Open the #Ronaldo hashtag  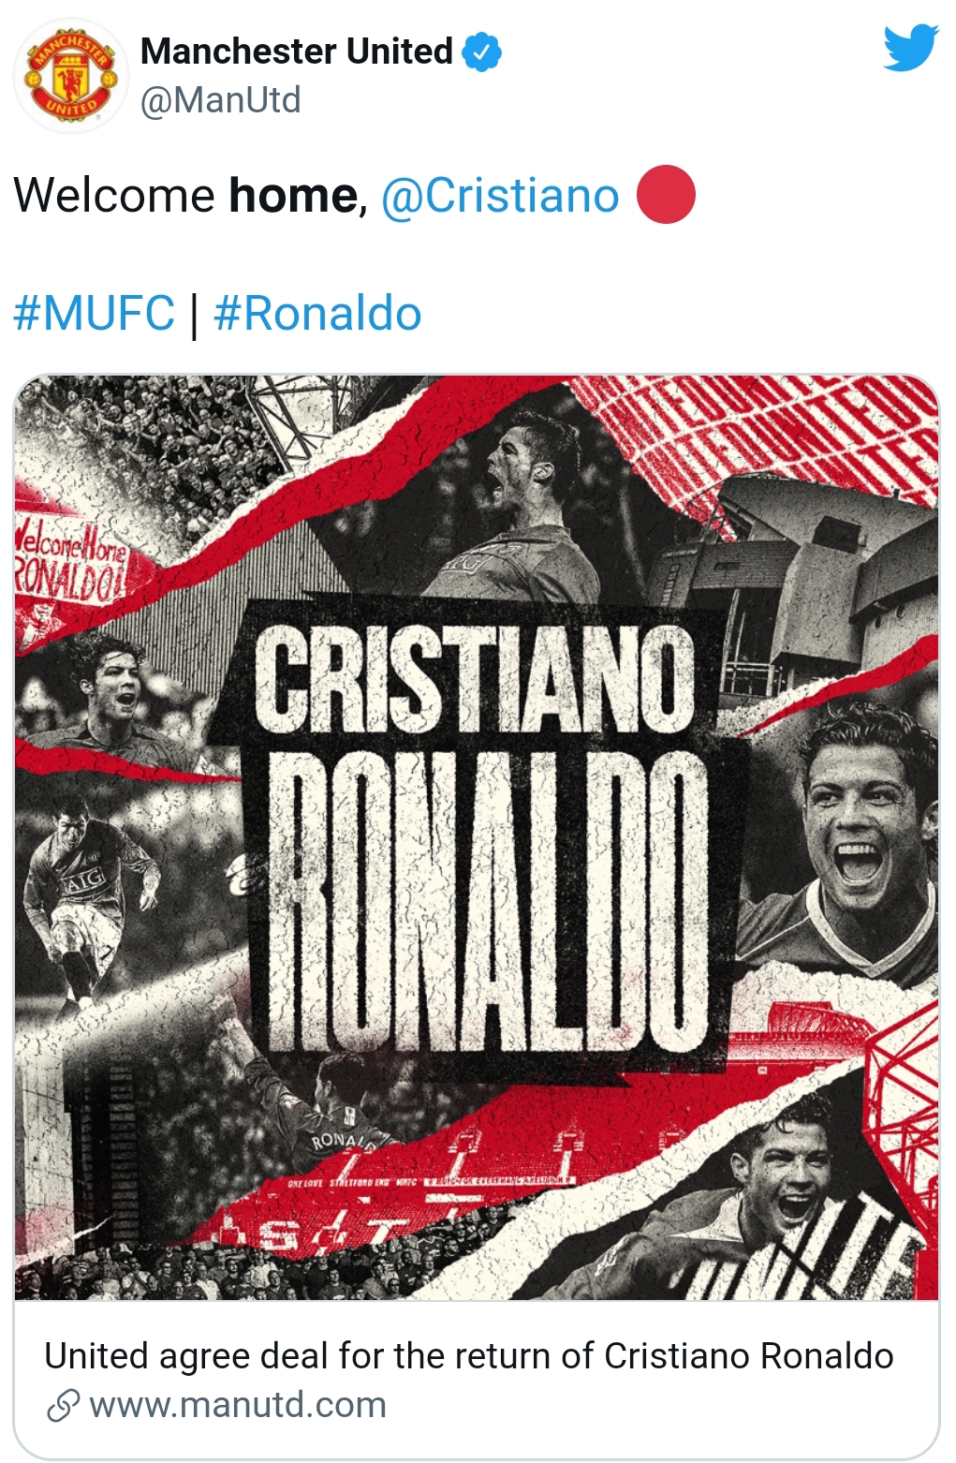click(x=317, y=313)
